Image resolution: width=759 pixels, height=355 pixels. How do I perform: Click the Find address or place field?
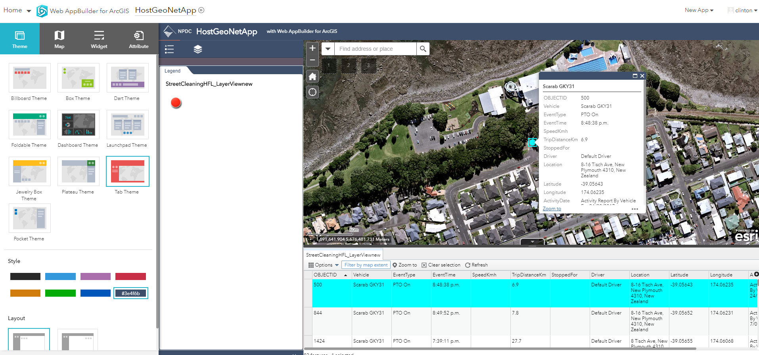375,49
